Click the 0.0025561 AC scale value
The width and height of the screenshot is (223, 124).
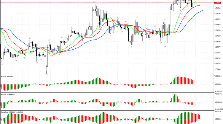click(x=218, y=94)
